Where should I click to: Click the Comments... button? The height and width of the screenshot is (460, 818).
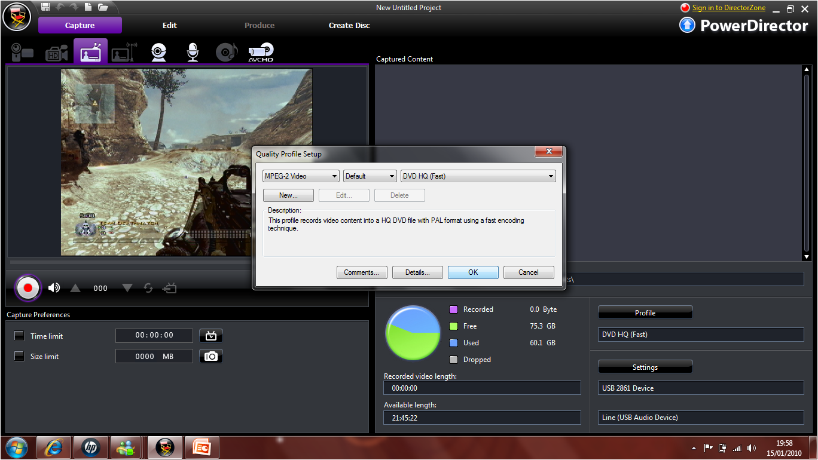(362, 272)
